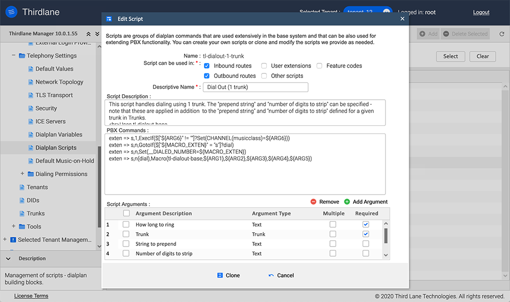The image size is (510, 302).
Task: Expand the Selected Tenant Management node
Action: pyautogui.click(x=5, y=239)
